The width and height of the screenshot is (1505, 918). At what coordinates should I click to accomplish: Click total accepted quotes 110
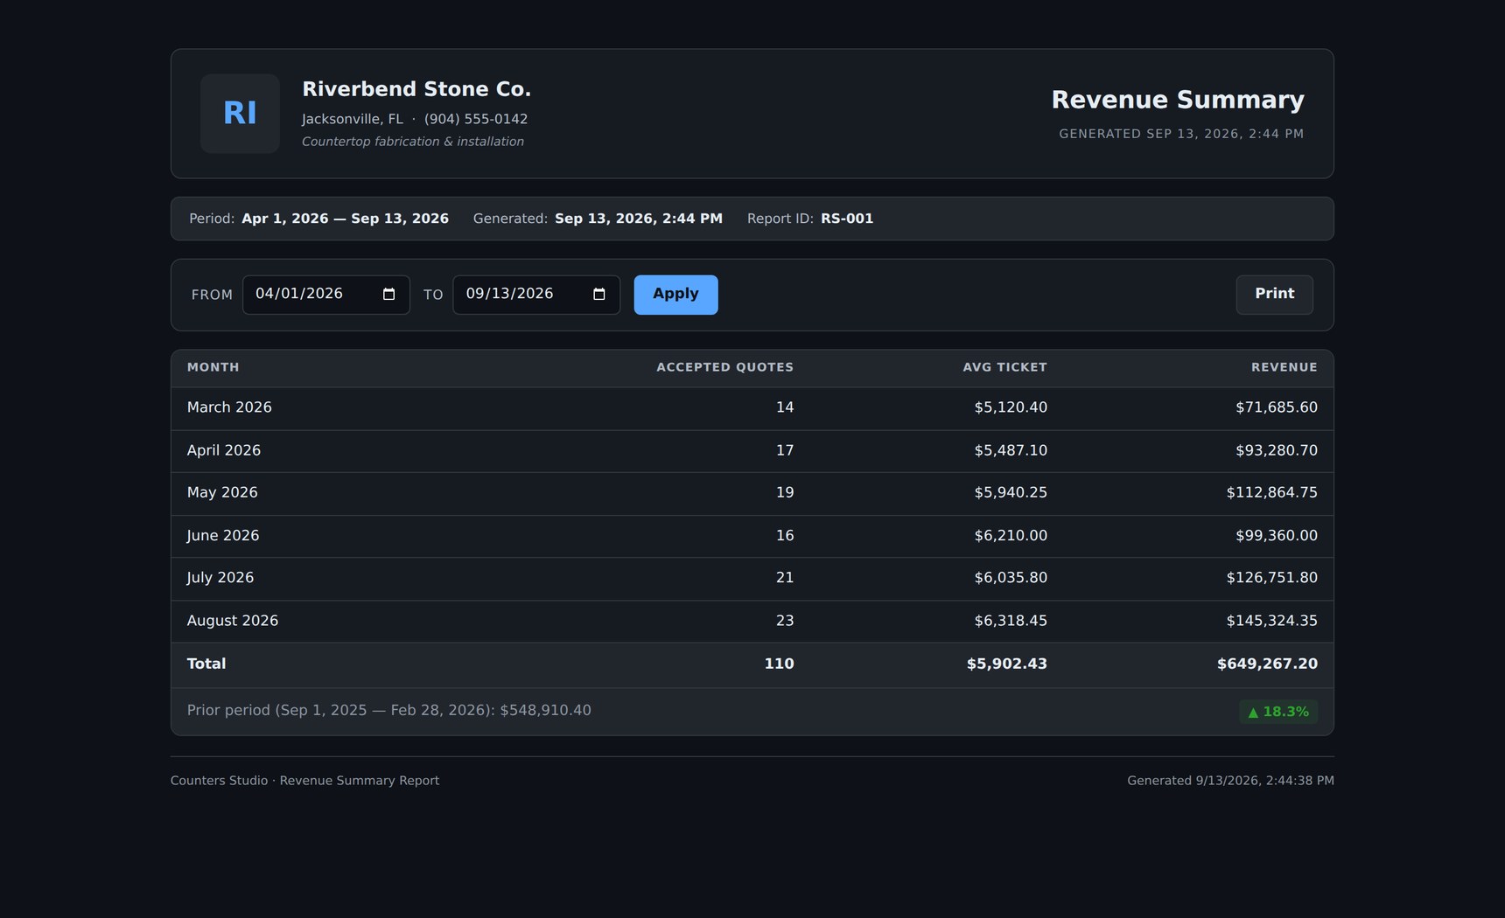(x=779, y=664)
